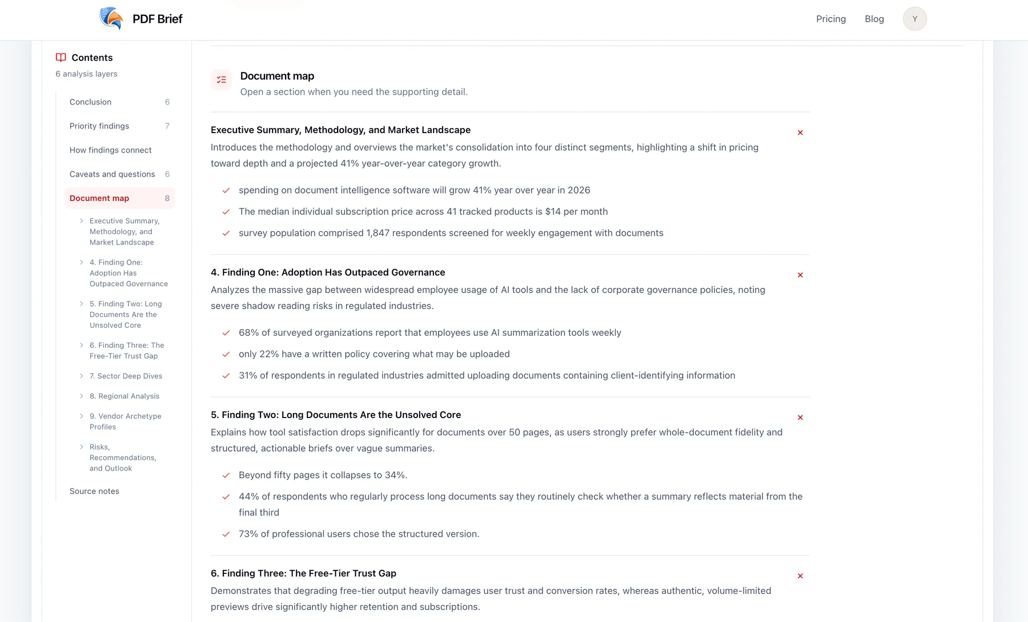Click the Contents book icon
Screen dimensions: 1028x622
(x=61, y=58)
